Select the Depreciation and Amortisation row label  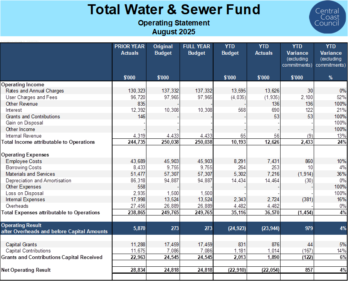click(38, 181)
